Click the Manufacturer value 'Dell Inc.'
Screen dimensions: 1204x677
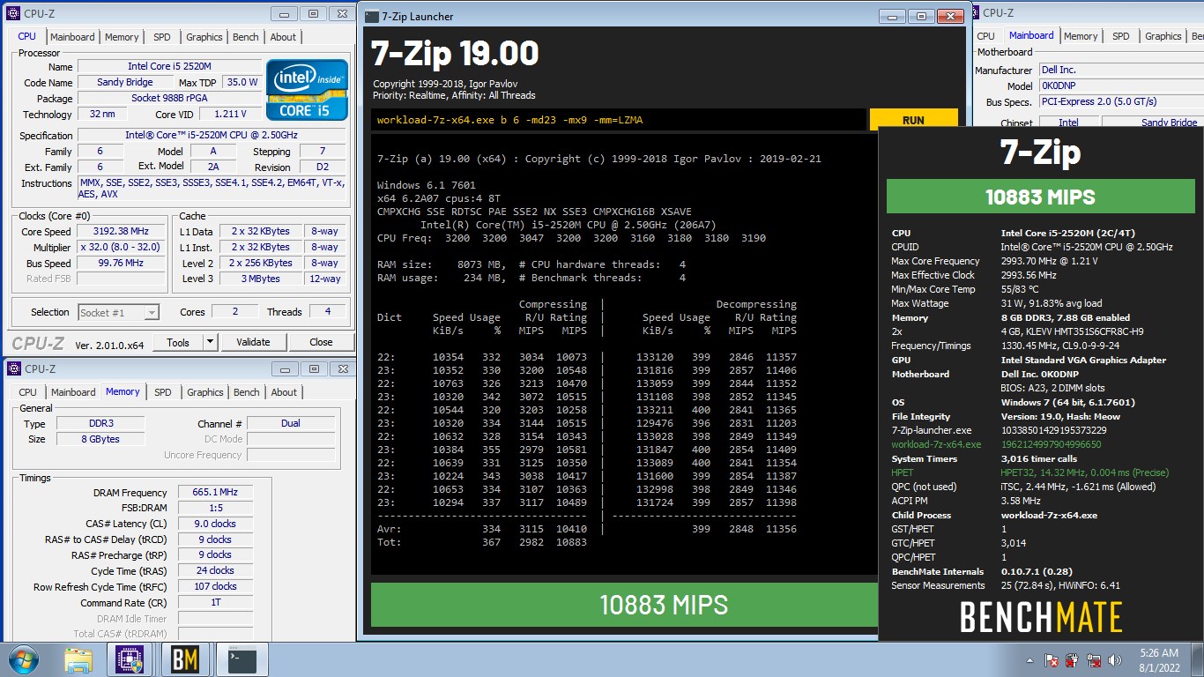1119,70
